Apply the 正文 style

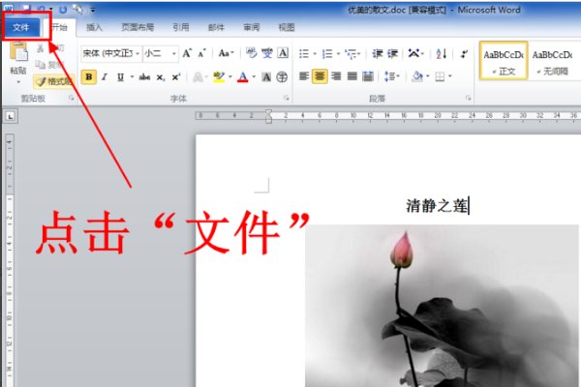[x=504, y=61]
